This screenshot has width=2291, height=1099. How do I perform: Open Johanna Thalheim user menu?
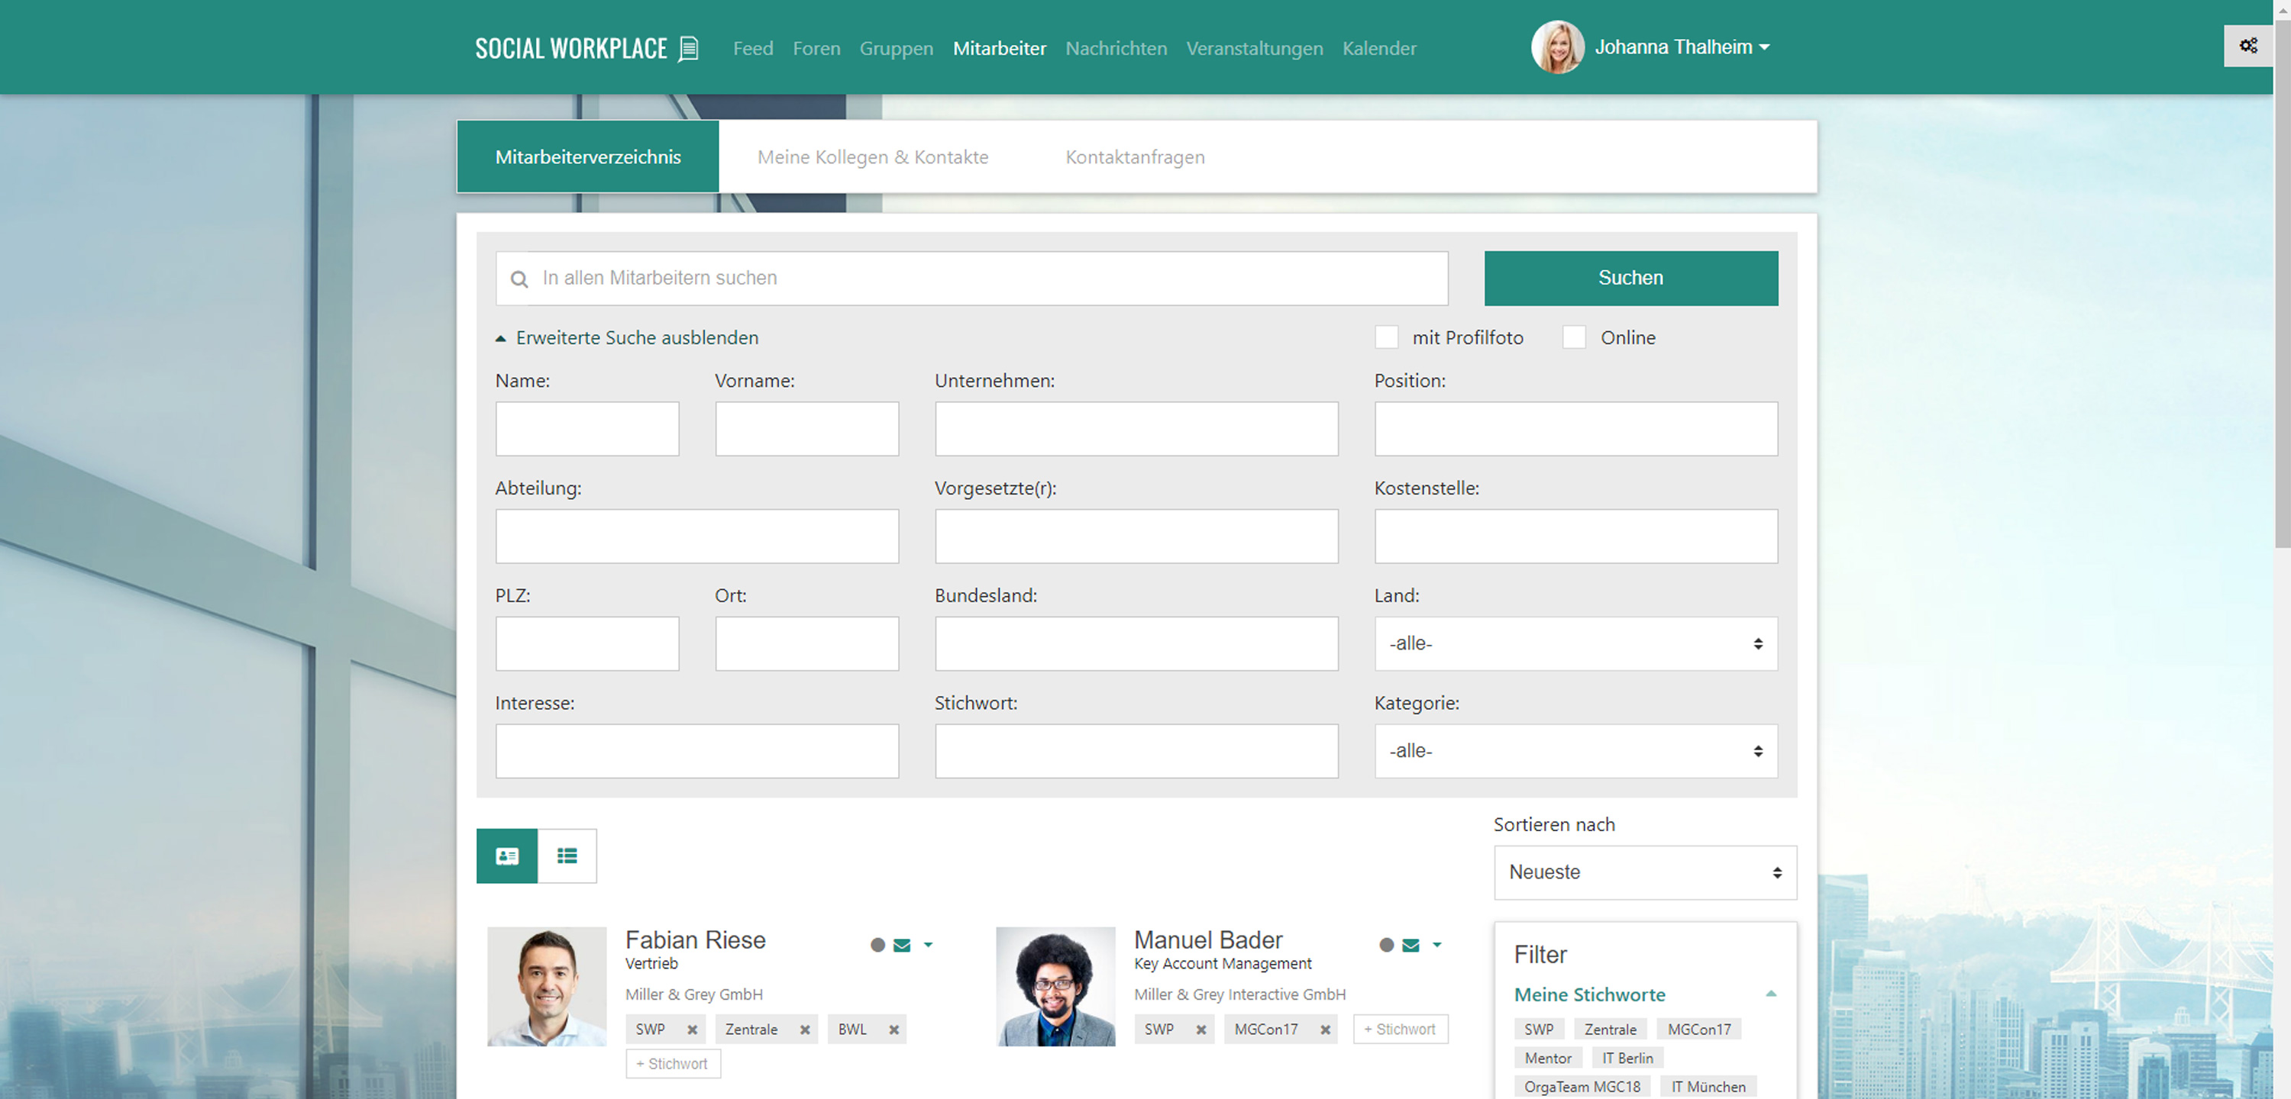point(1680,47)
